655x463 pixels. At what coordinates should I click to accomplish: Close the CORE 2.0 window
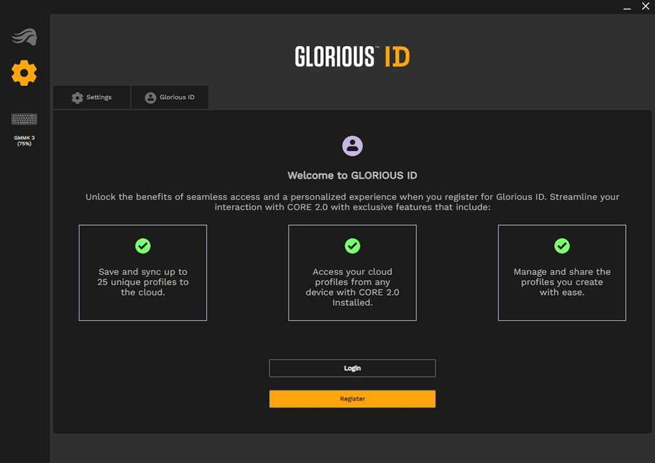[645, 6]
